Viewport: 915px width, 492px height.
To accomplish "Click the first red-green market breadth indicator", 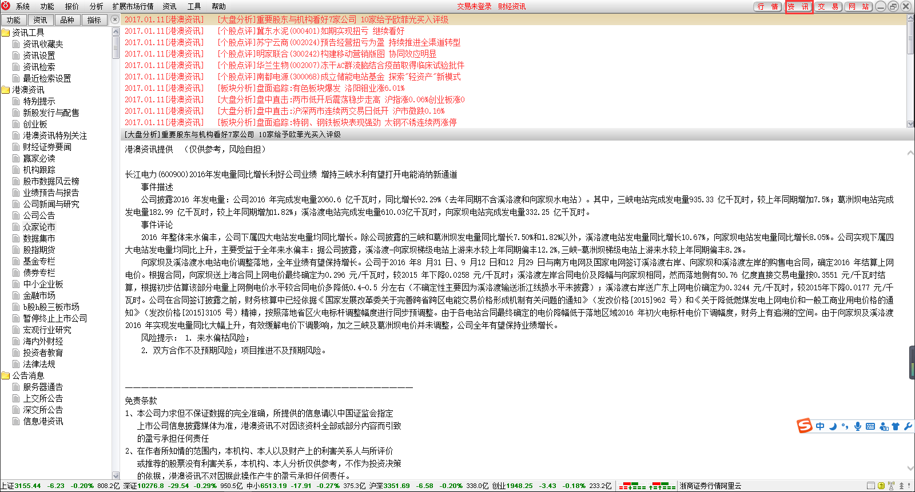I will tap(632, 486).
